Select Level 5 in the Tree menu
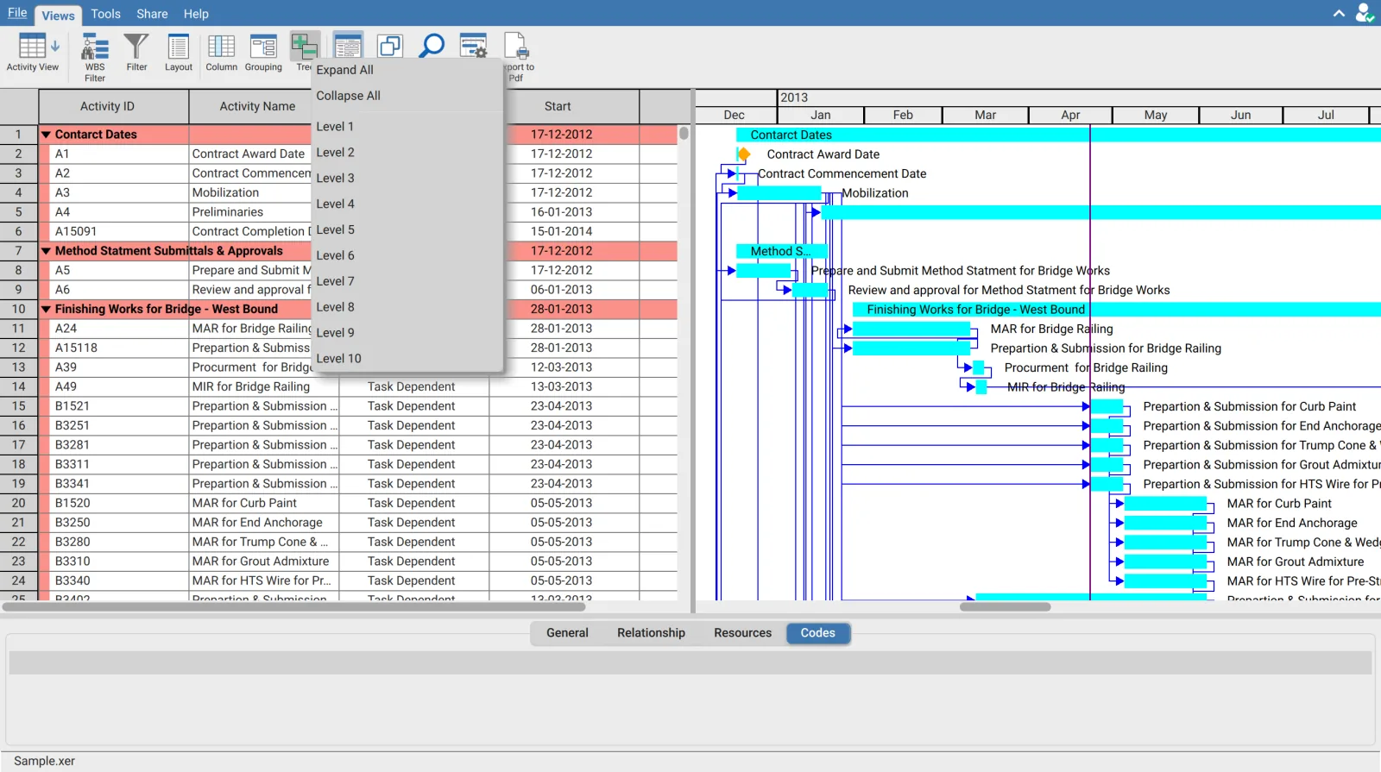 pyautogui.click(x=407, y=230)
